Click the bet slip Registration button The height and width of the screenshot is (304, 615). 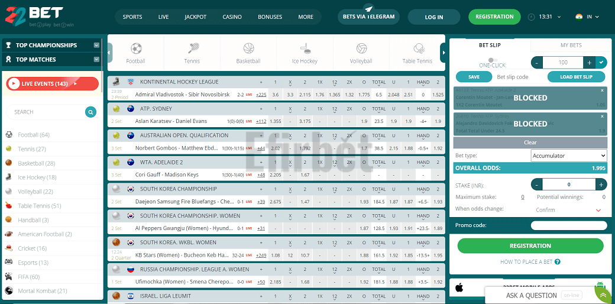click(x=530, y=245)
